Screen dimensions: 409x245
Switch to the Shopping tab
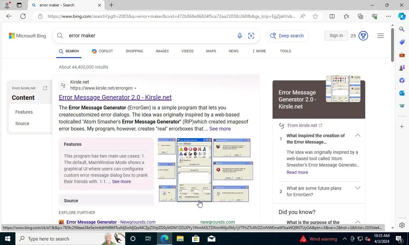point(134,51)
